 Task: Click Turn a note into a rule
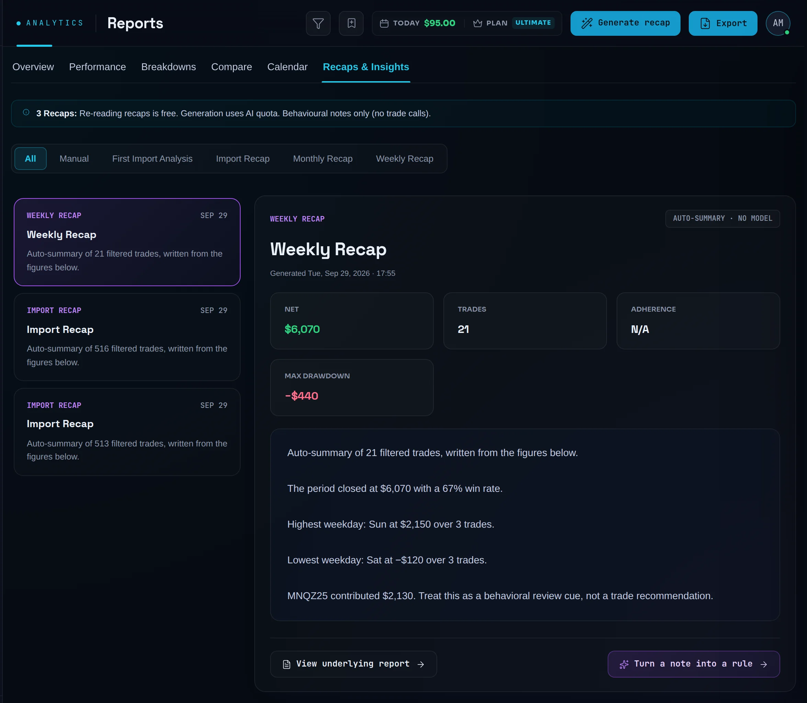693,664
